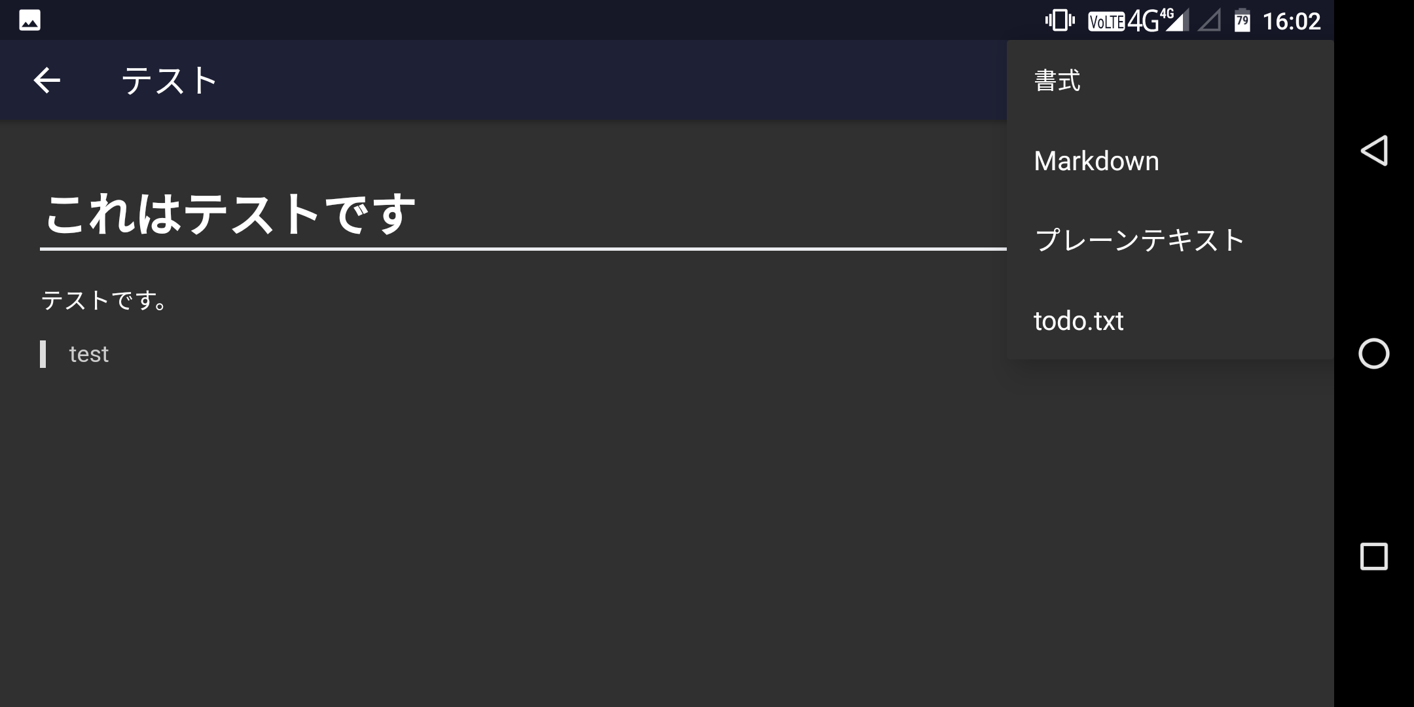Tap the 書式 menu header
This screenshot has width=1414, height=707.
[x=1057, y=81]
